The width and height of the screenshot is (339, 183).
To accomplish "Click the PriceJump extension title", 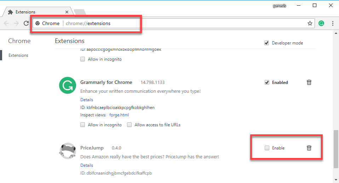I will [x=92, y=148].
